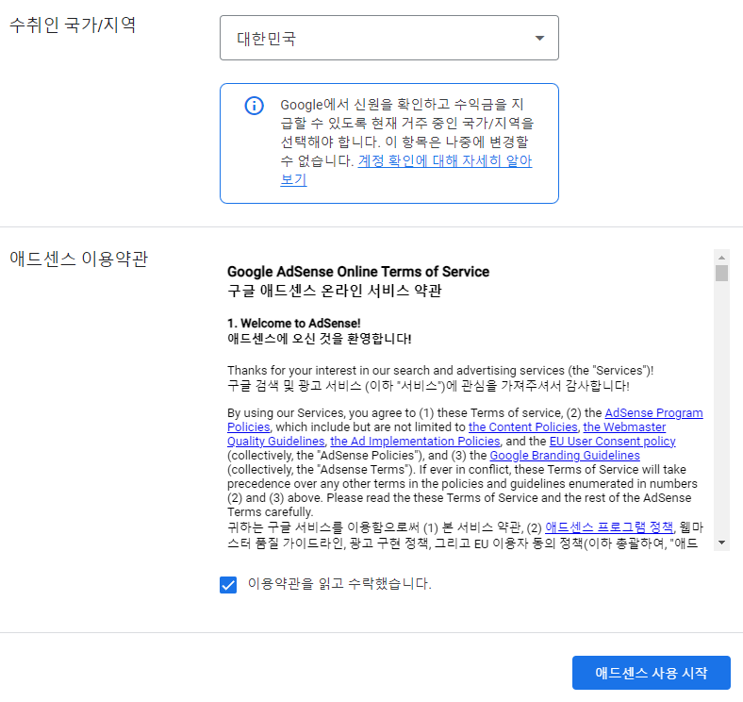
Task: Open the AdSense Program Policies link
Action: click(x=653, y=413)
